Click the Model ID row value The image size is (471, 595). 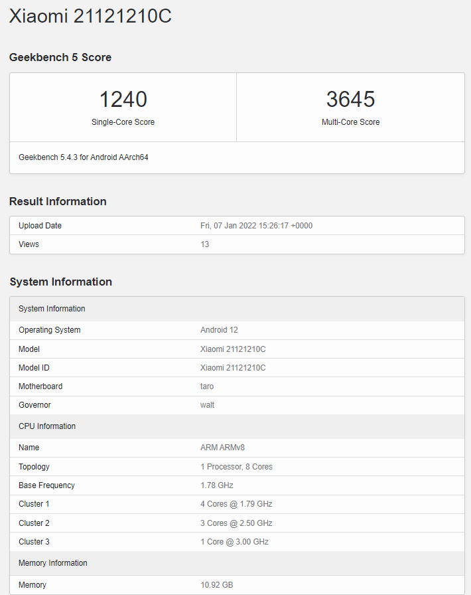[x=233, y=368]
